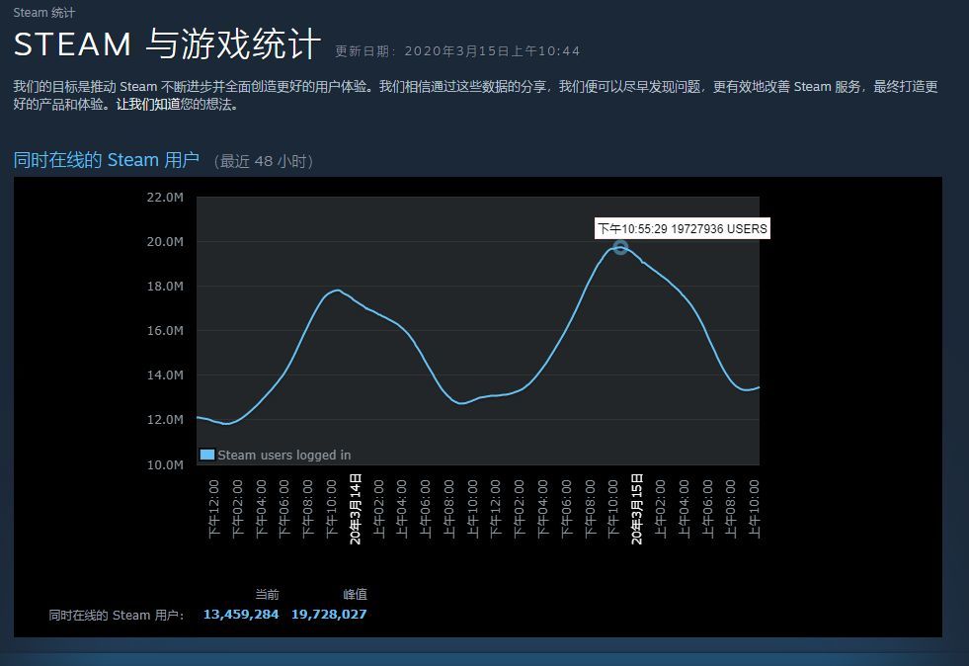Viewport: 969px width, 666px height.
Task: Click the peak users value 19,728,027
Action: 329,614
